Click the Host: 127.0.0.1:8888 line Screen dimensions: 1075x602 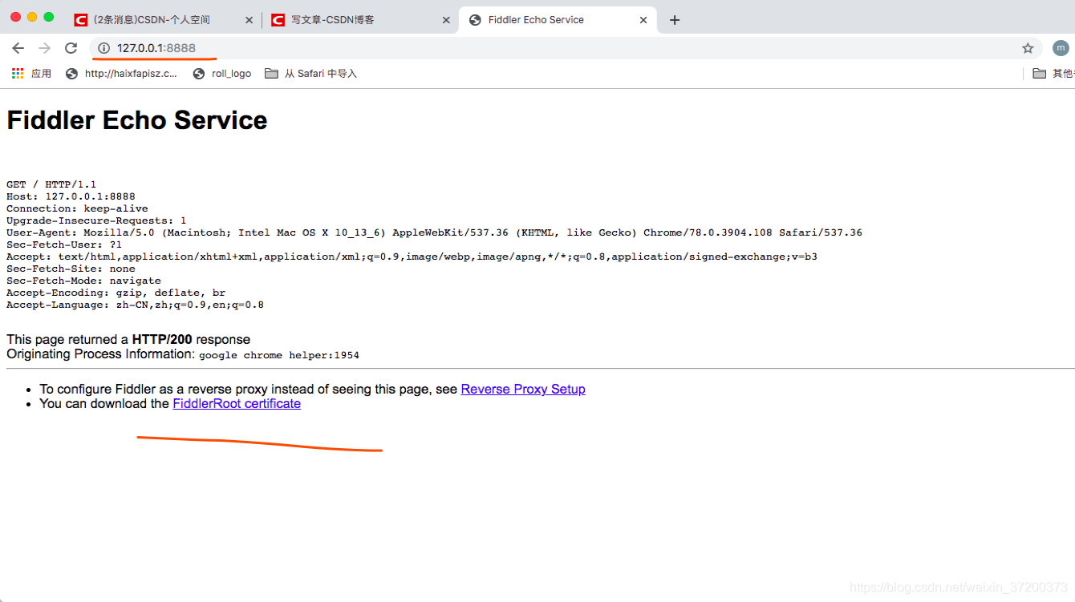(71, 196)
